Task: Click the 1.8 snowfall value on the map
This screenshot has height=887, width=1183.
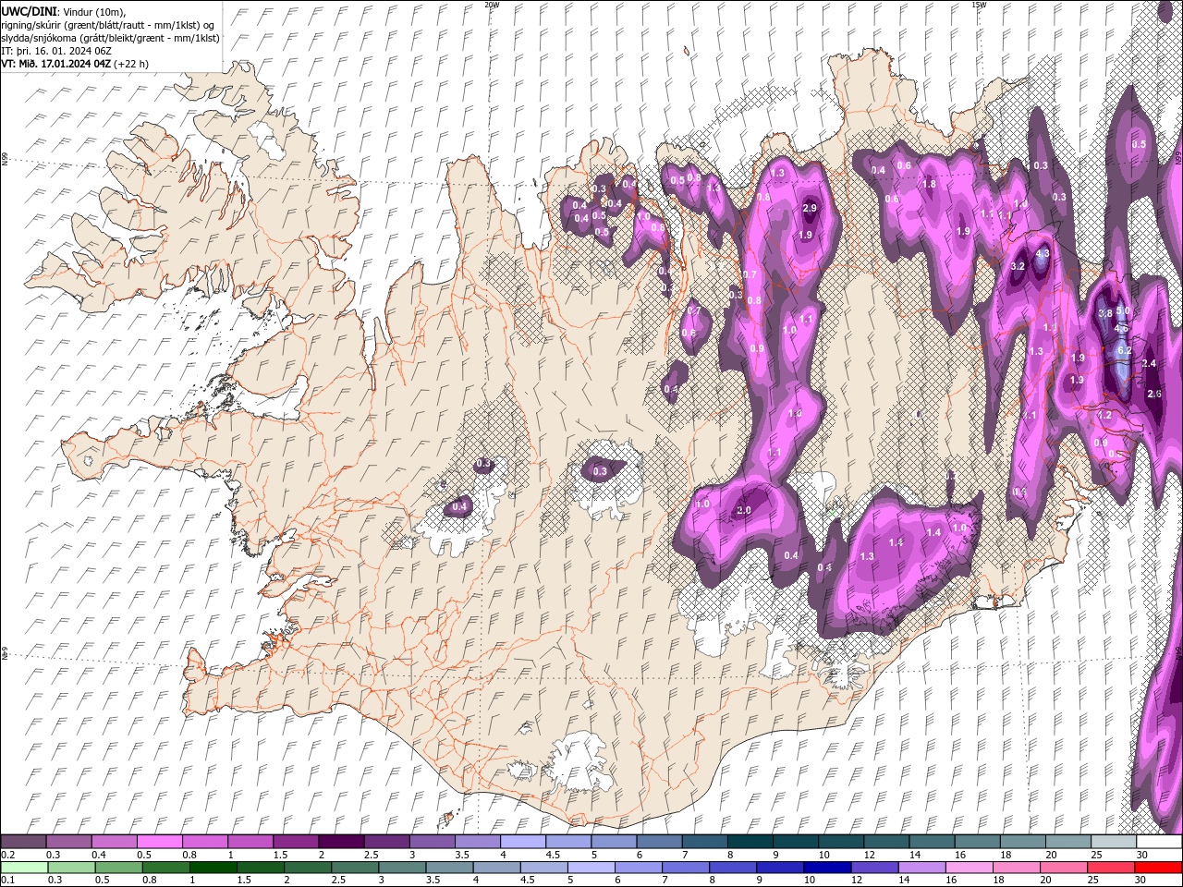Action: tap(930, 184)
